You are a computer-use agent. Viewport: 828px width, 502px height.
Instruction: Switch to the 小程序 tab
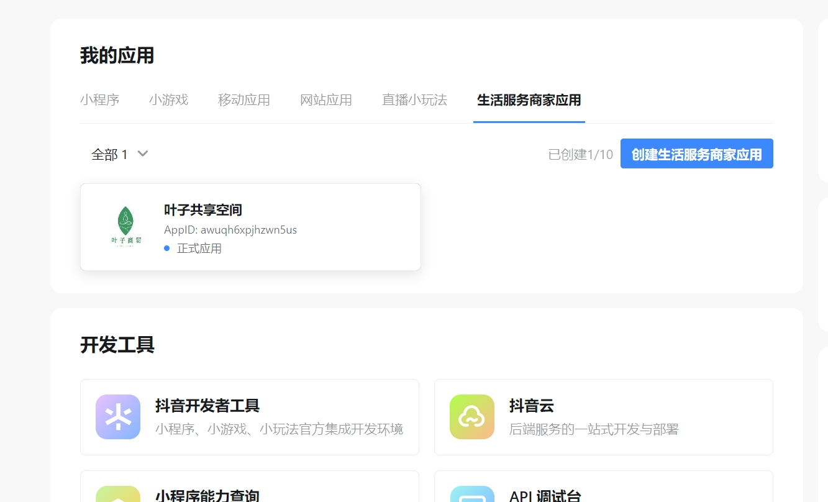tap(99, 100)
